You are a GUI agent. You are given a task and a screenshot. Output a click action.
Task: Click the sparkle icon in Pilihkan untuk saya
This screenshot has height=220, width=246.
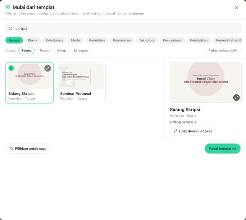point(11,149)
